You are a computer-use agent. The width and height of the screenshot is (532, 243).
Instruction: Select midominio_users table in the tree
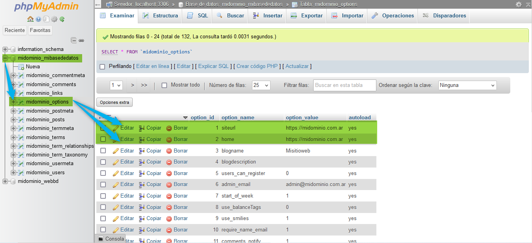(x=45, y=172)
